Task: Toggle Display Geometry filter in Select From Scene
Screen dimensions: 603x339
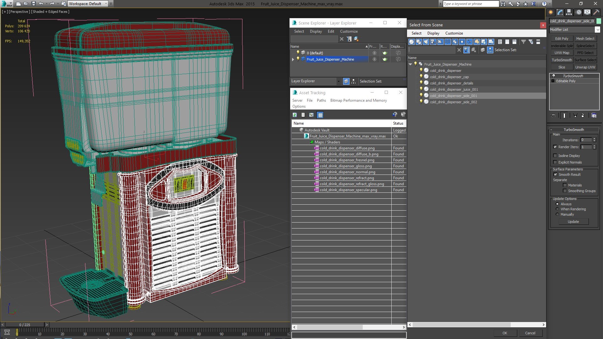Action: click(x=411, y=42)
